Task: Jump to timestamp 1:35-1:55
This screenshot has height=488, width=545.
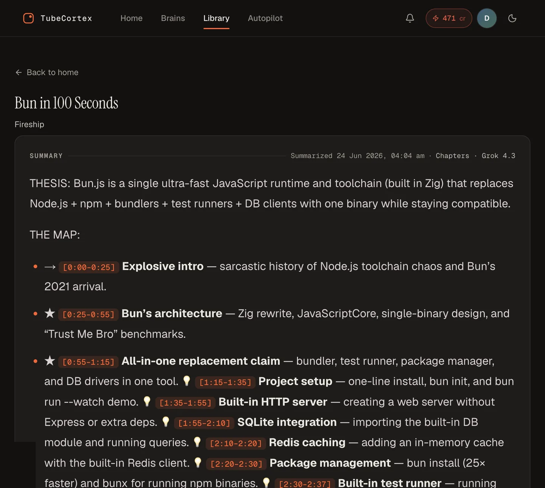Action: 185,403
